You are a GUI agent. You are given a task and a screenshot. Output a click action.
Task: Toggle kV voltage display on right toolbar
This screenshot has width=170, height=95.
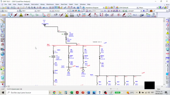point(168,62)
